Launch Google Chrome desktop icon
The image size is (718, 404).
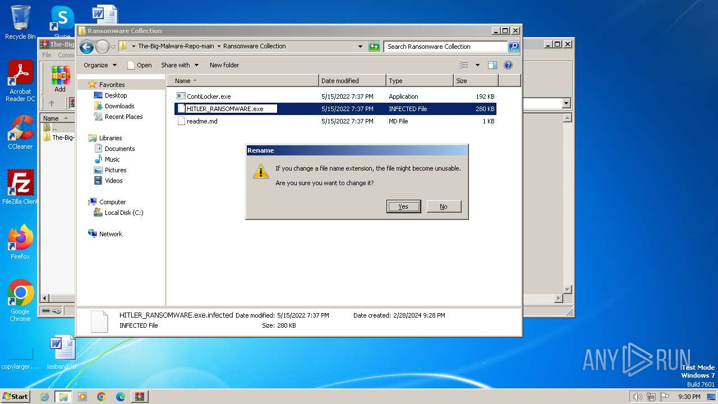[20, 301]
